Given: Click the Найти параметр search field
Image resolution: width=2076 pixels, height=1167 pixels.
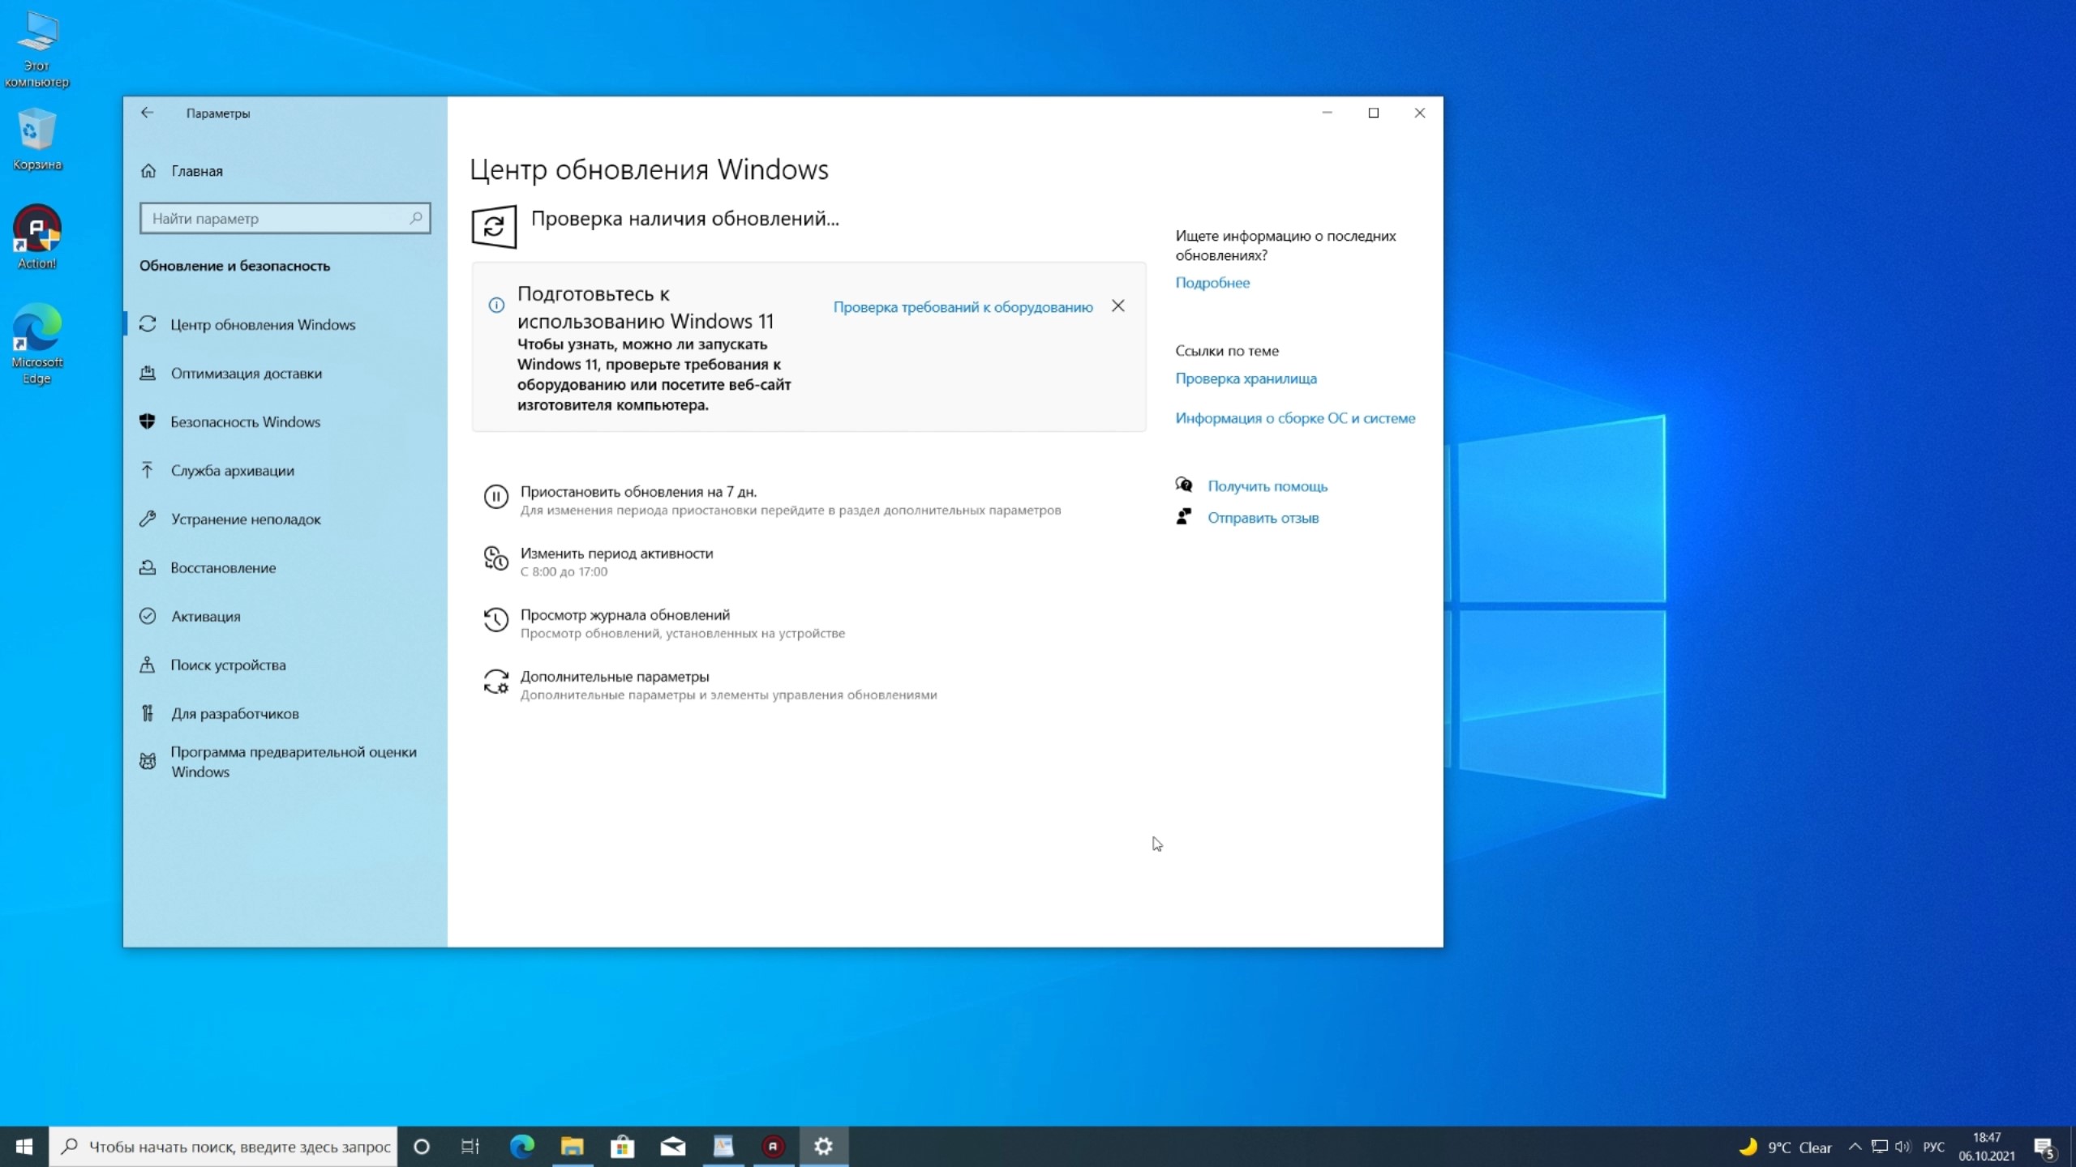Looking at the screenshot, I should coord(285,218).
